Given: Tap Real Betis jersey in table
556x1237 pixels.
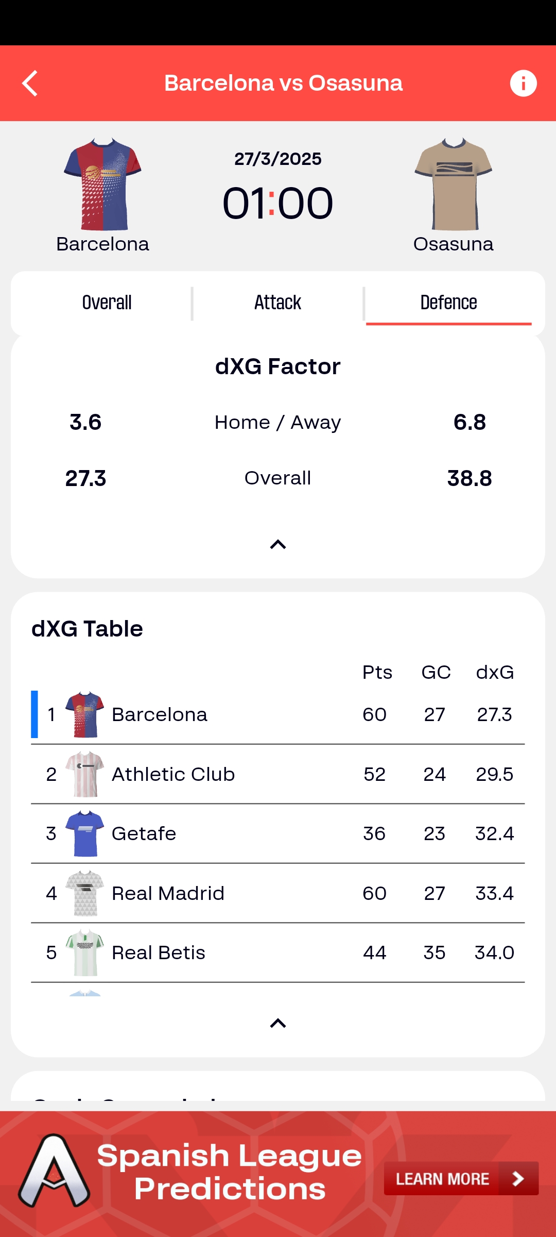Looking at the screenshot, I should (85, 952).
